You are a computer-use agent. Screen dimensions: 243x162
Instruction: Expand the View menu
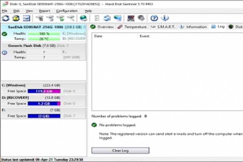coord(29,11)
